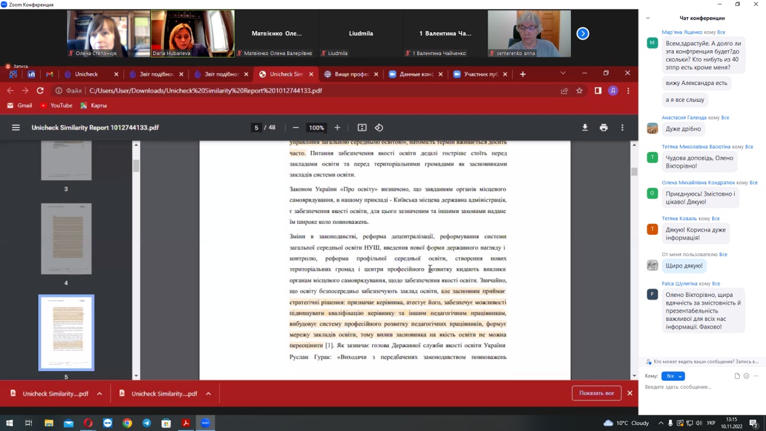Attach a file in Zoom chat
This screenshot has width=766, height=431.
[x=737, y=376]
